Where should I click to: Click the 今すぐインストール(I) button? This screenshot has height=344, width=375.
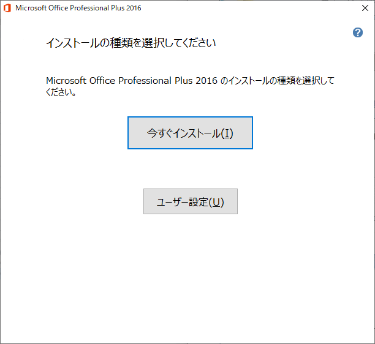pyautogui.click(x=190, y=133)
